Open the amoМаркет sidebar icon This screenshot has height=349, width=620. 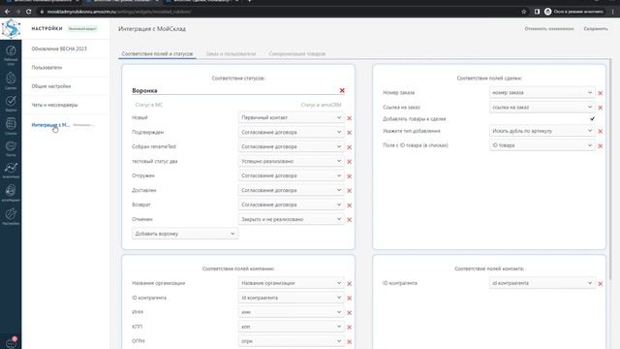pyautogui.click(x=11, y=193)
